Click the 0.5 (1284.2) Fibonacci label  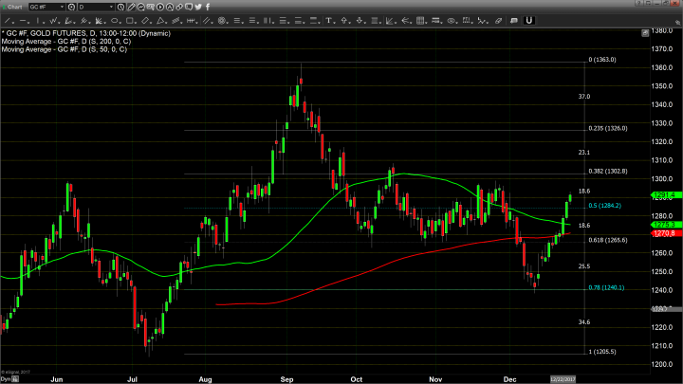[604, 206]
